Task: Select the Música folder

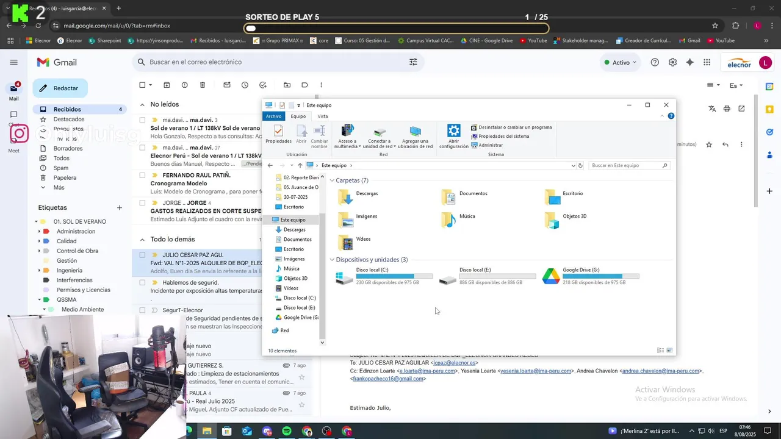Action: pos(458,220)
